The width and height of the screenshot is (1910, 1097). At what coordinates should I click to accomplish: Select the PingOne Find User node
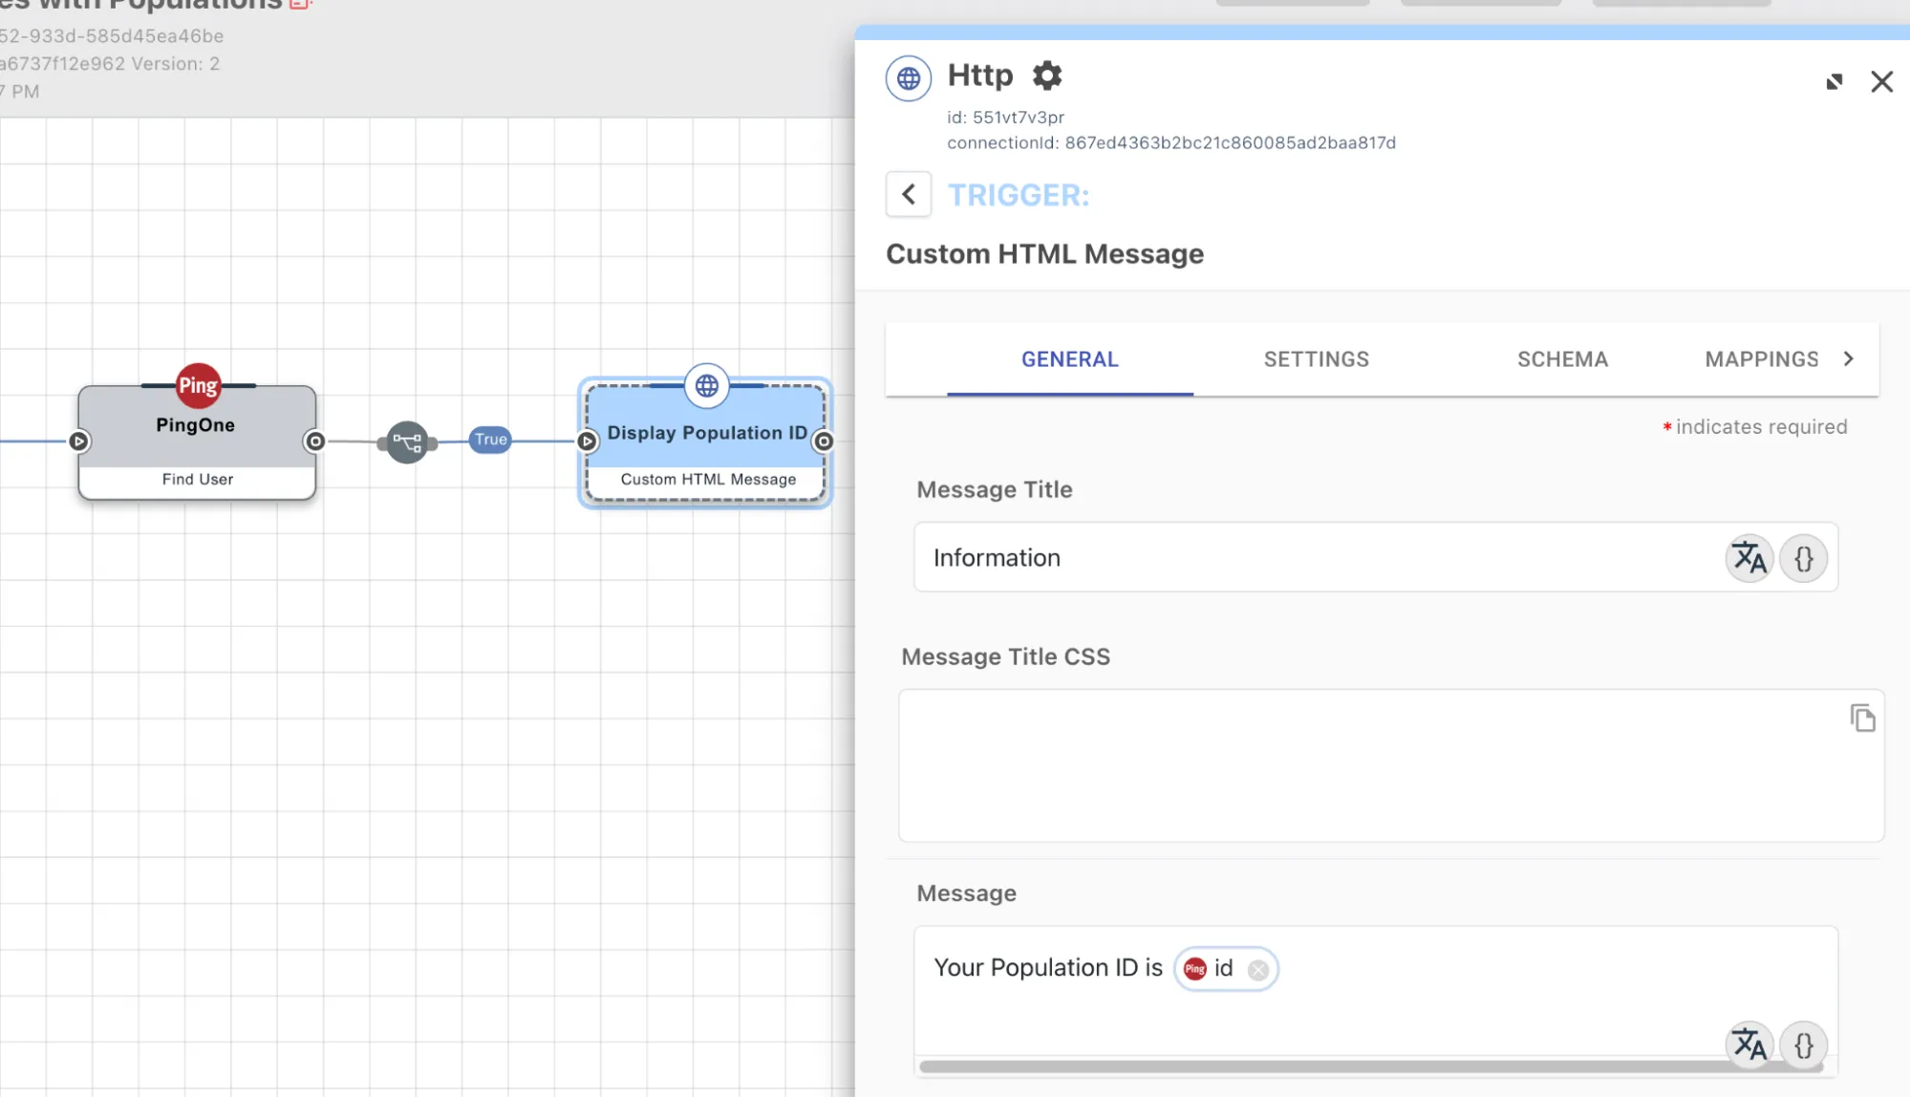coord(197,442)
